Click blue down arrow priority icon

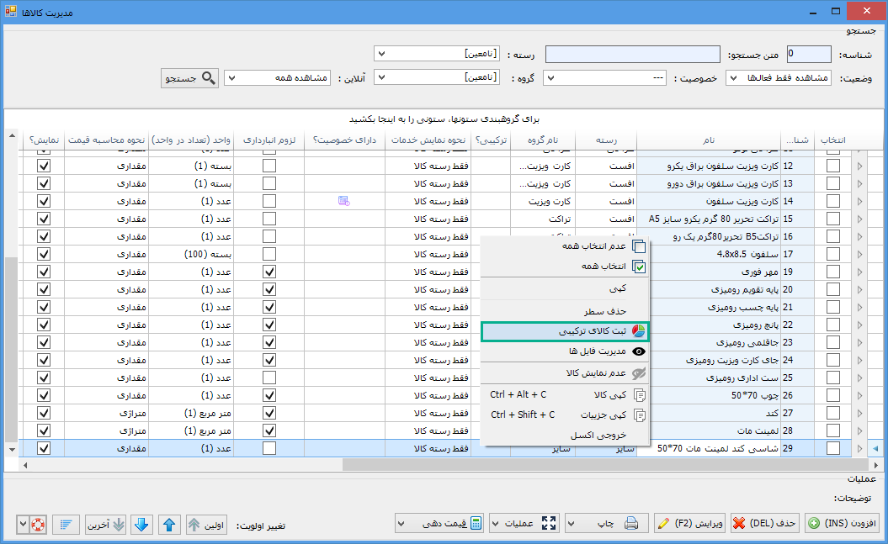click(x=141, y=525)
